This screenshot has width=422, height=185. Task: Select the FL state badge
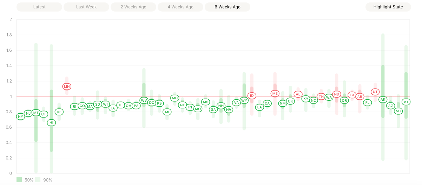coord(368,102)
